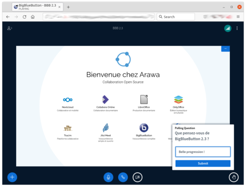Click the 'BBB 2.3' meeting title

(x=118, y=28)
